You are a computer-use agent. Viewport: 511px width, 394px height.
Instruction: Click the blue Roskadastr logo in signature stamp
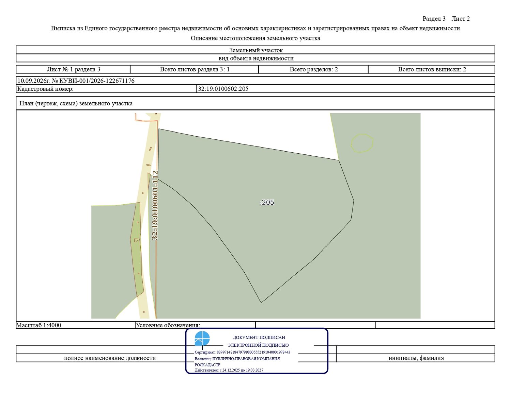tap(202, 338)
